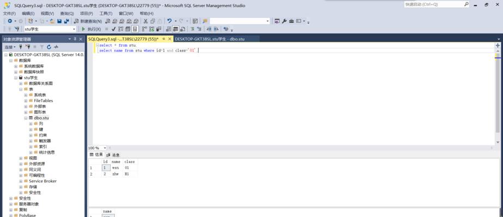The width and height of the screenshot is (503, 217).
Task: Click the Activity Monitor icon in Object Explorer
Action: tap(56, 47)
